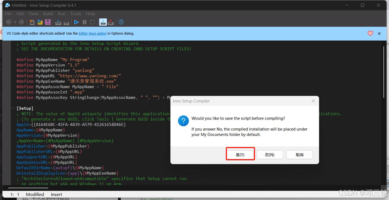389x200 pixels.
Task: Open the back navigation history dropdown arrow
Action: (15, 22)
